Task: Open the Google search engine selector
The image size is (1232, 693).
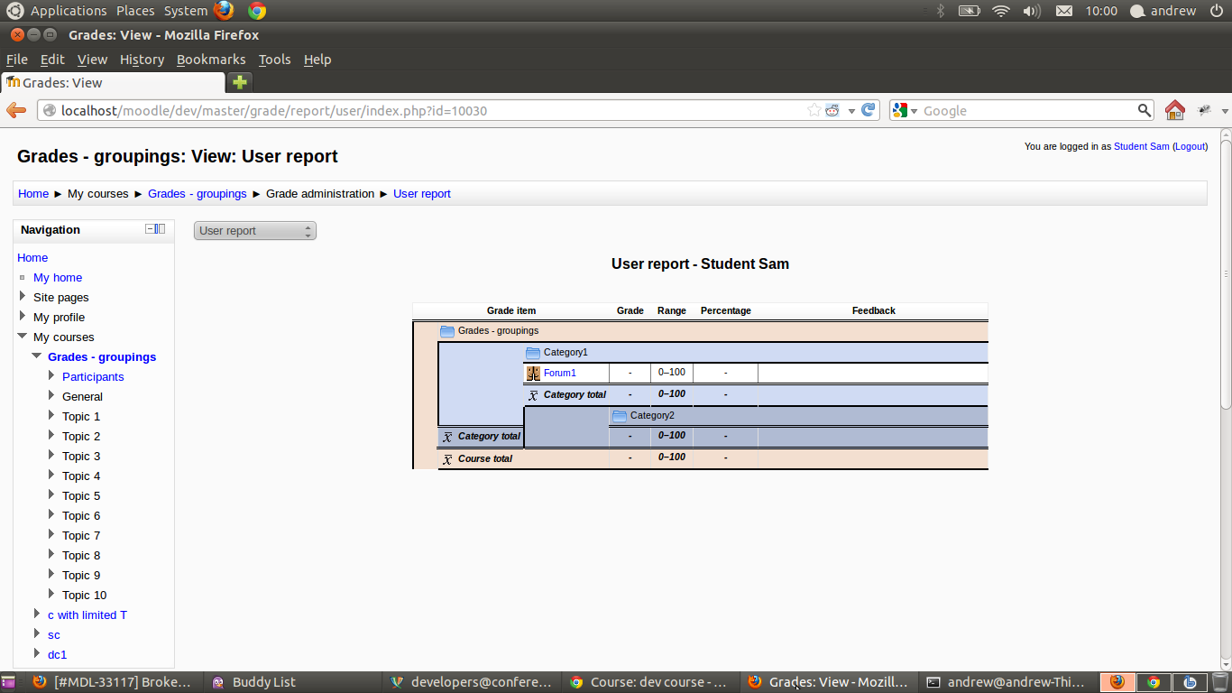Action: 905,110
